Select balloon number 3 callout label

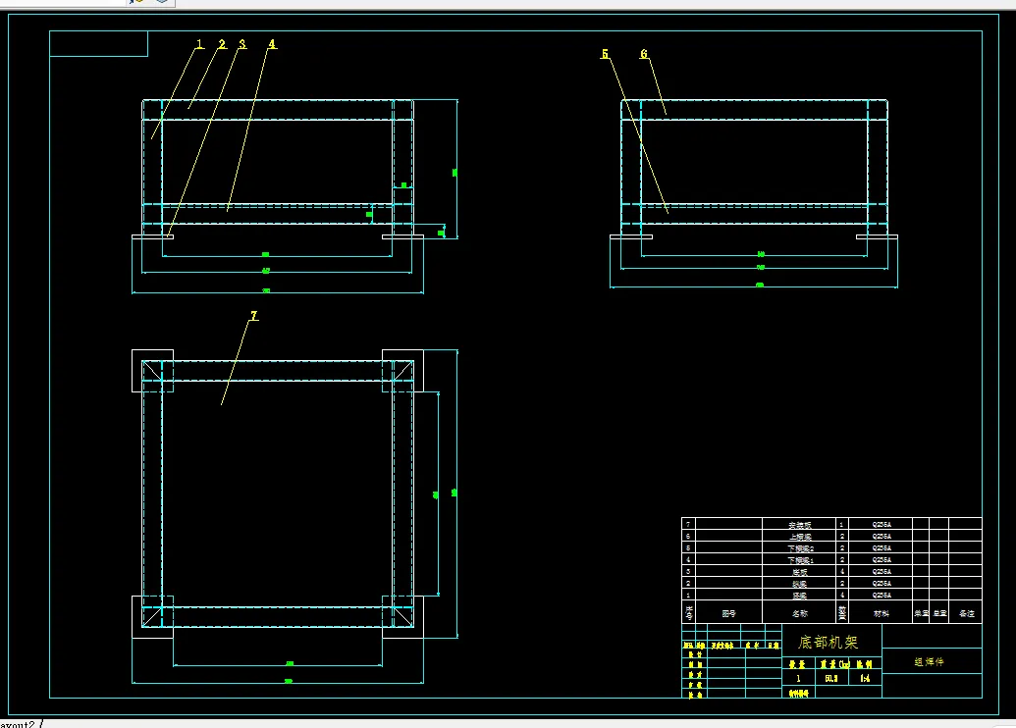point(242,44)
